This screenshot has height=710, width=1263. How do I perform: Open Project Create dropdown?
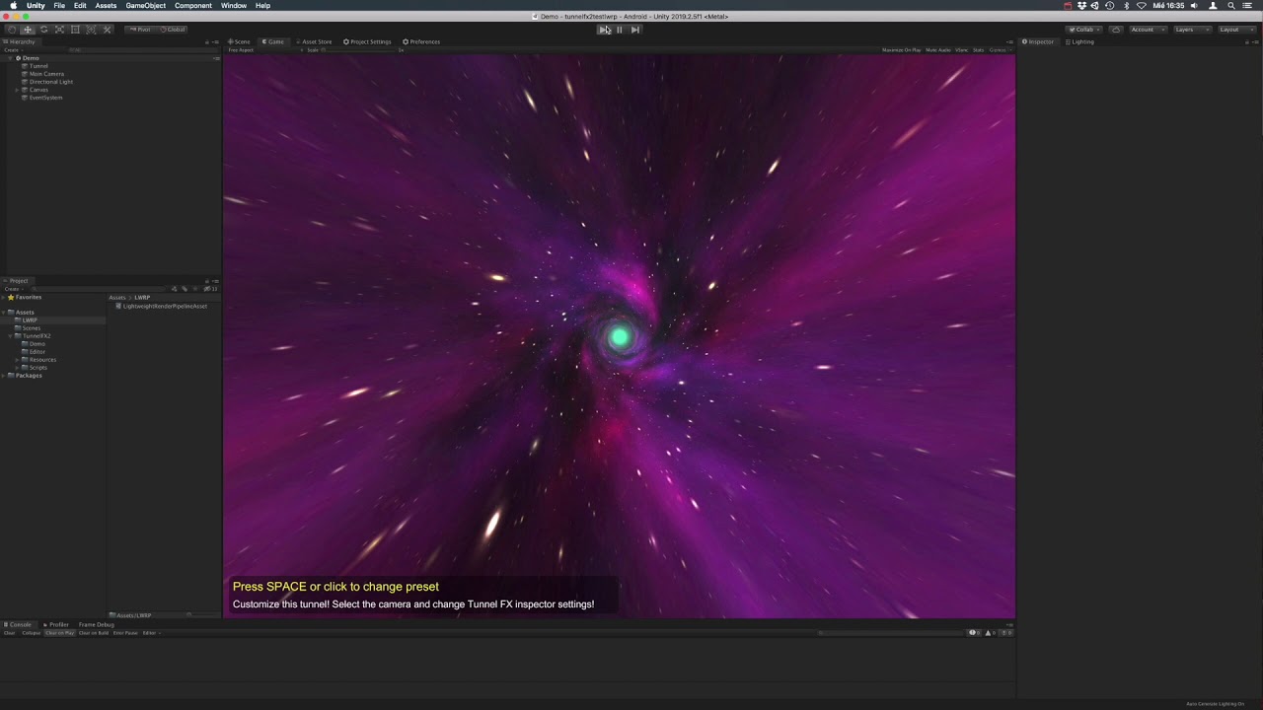[x=13, y=289]
